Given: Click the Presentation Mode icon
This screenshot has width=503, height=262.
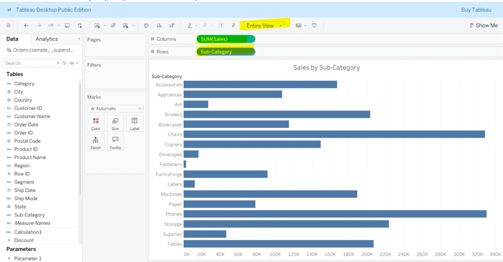Looking at the screenshot, I should [x=314, y=26].
